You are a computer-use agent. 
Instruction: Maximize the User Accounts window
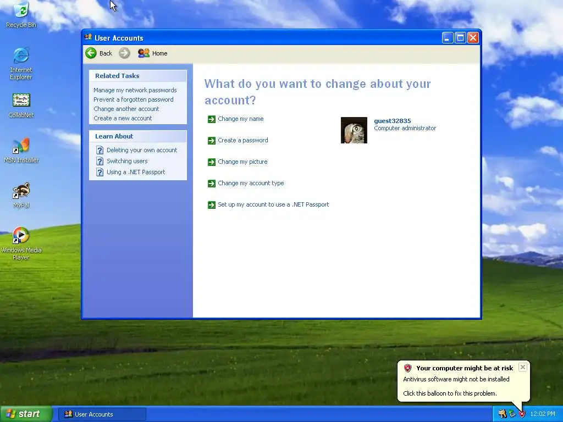460,38
